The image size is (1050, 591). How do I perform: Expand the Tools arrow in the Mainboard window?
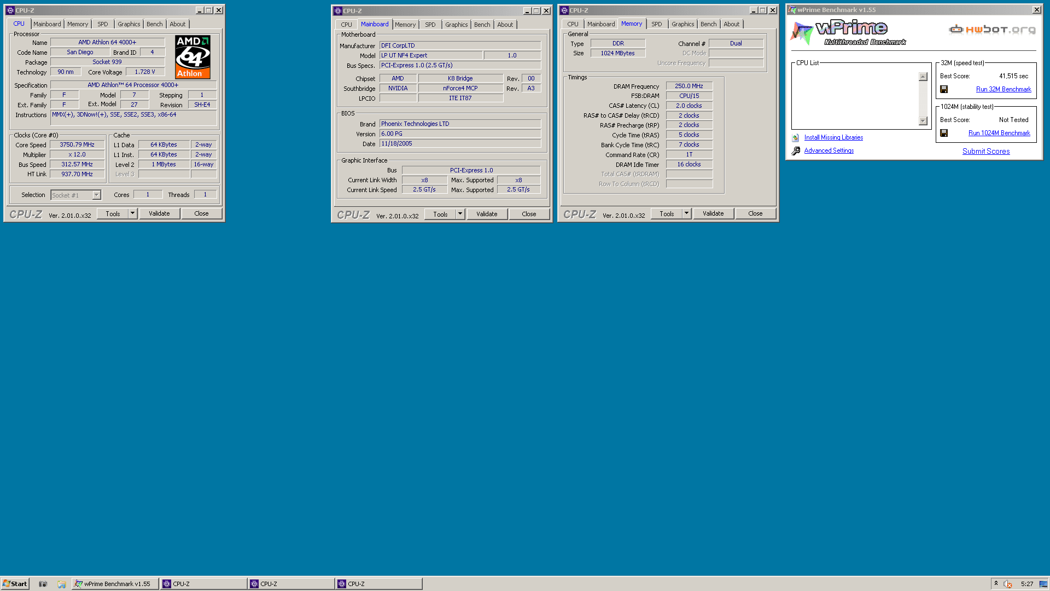460,214
